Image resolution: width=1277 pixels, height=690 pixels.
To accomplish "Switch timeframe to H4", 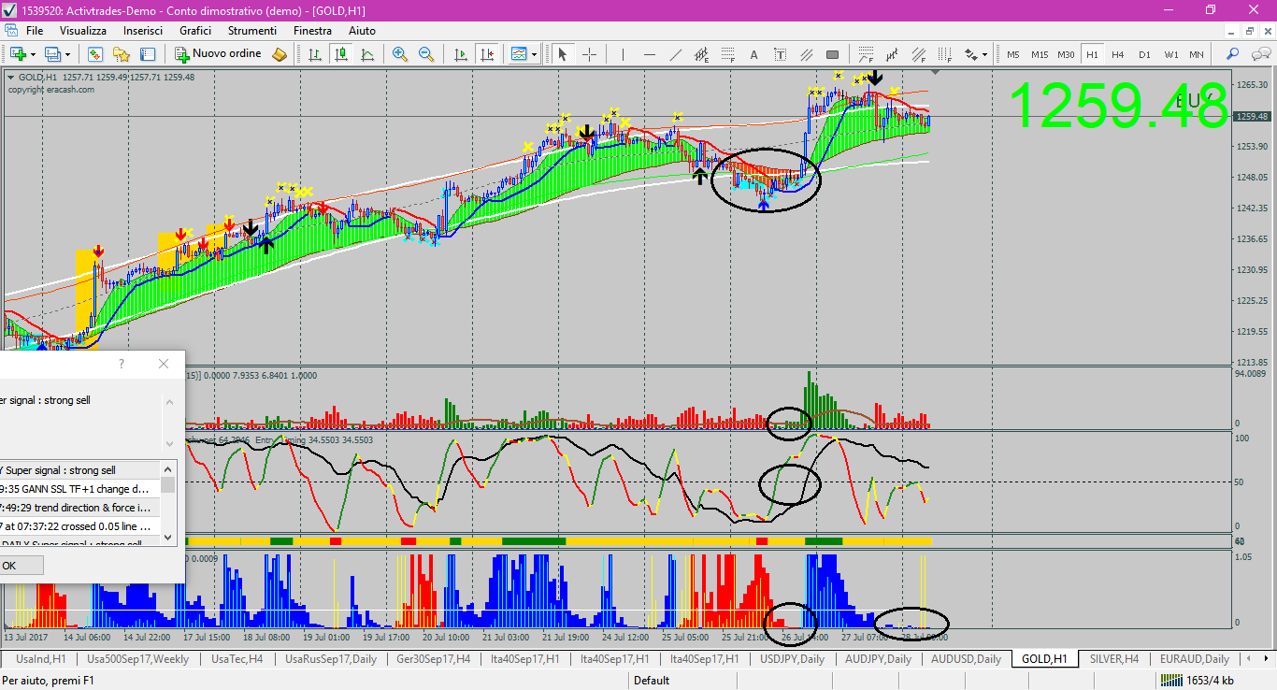I will click(x=1118, y=54).
